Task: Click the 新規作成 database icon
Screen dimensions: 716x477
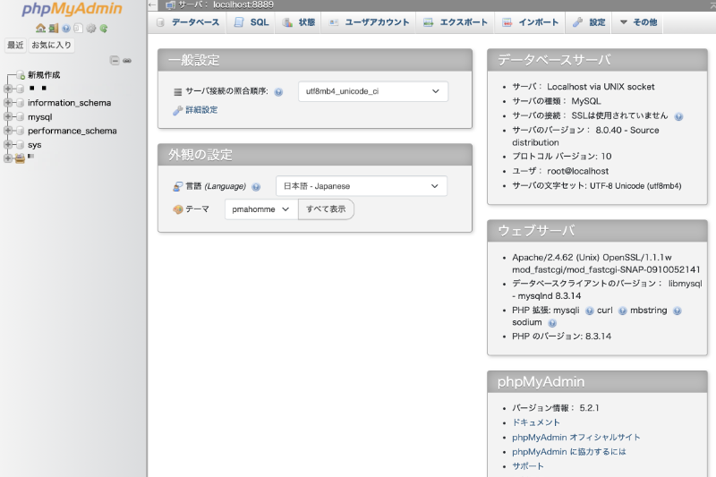Action: coord(20,75)
